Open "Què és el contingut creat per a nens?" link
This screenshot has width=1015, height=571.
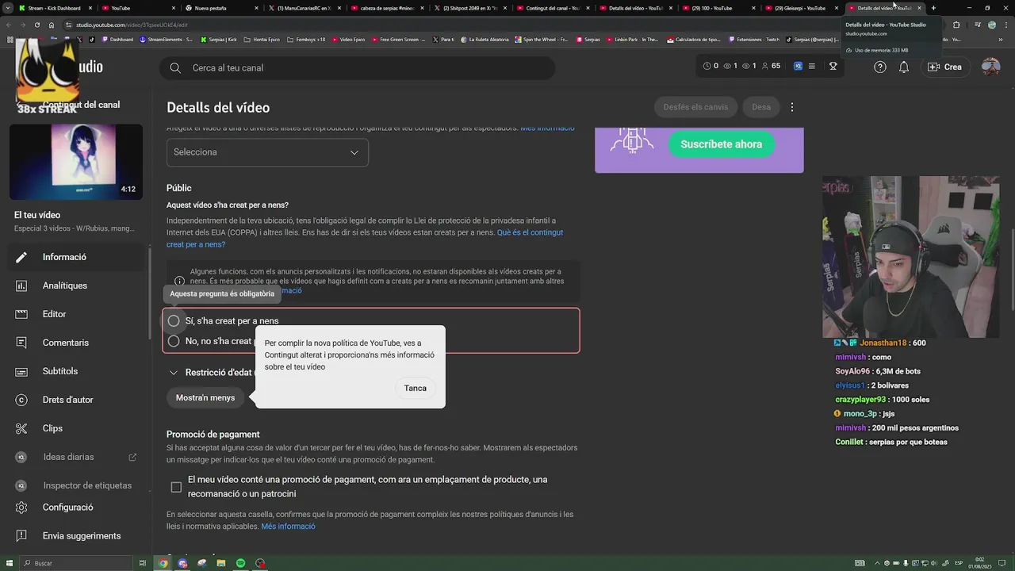[x=365, y=239]
